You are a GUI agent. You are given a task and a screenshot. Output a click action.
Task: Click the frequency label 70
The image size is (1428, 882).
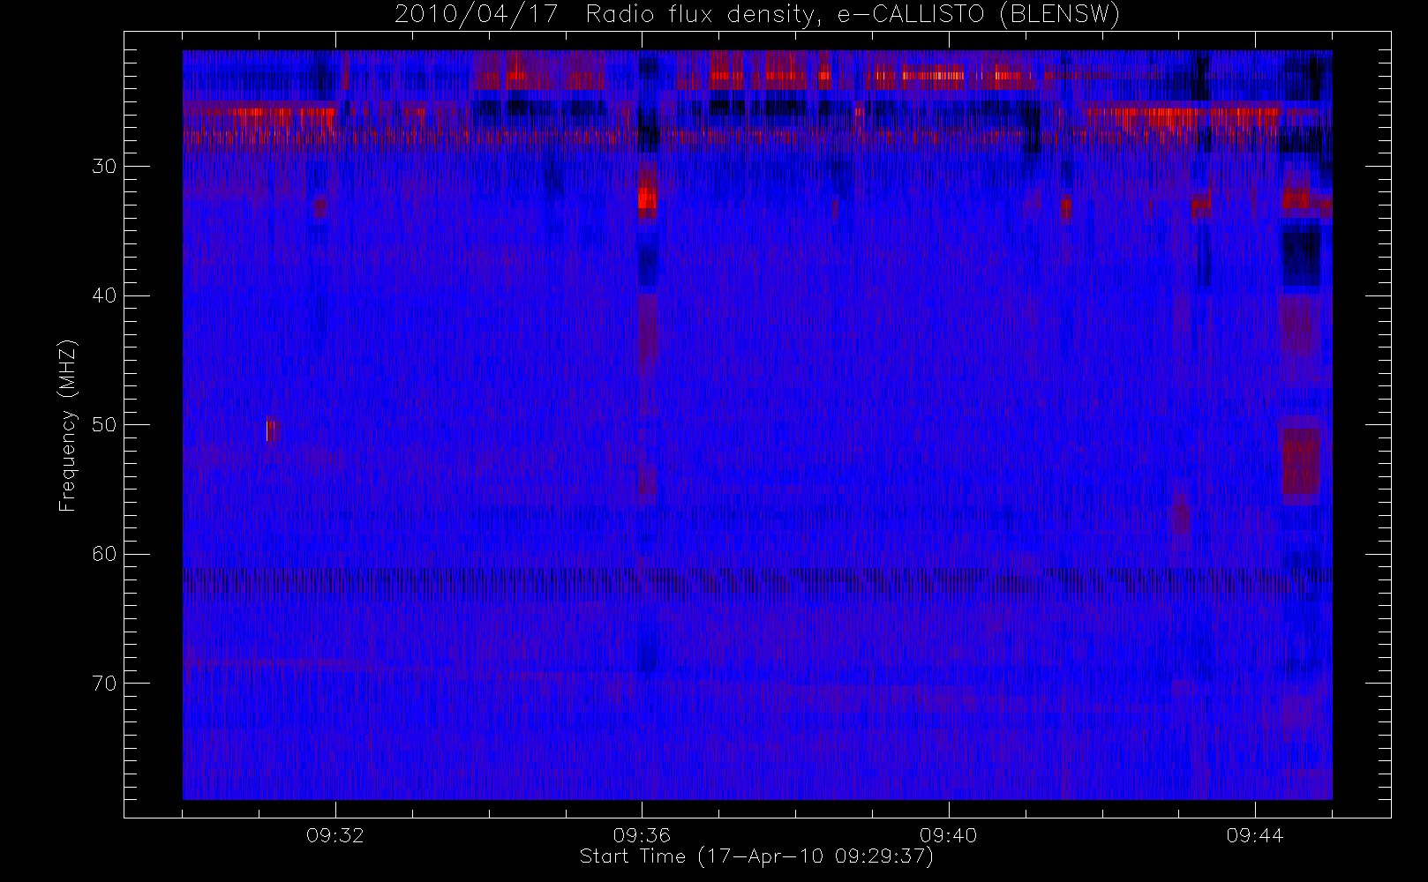pos(104,684)
